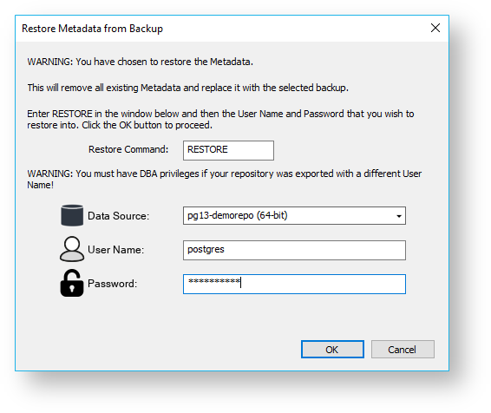Click the first WARNING metadata message
This screenshot has height=413, width=491.
tap(140, 62)
